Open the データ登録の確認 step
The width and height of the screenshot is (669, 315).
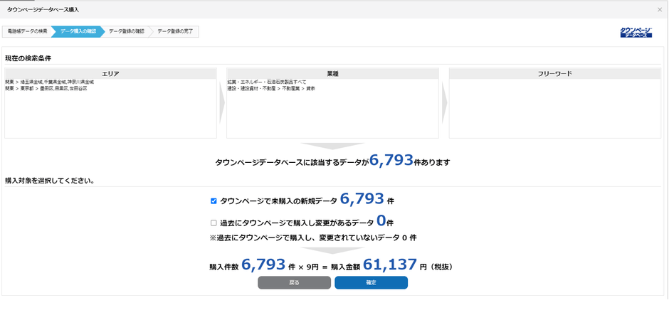(126, 31)
